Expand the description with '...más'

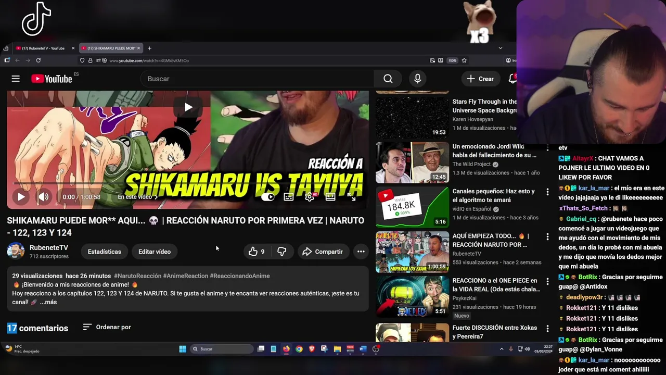pyautogui.click(x=48, y=302)
